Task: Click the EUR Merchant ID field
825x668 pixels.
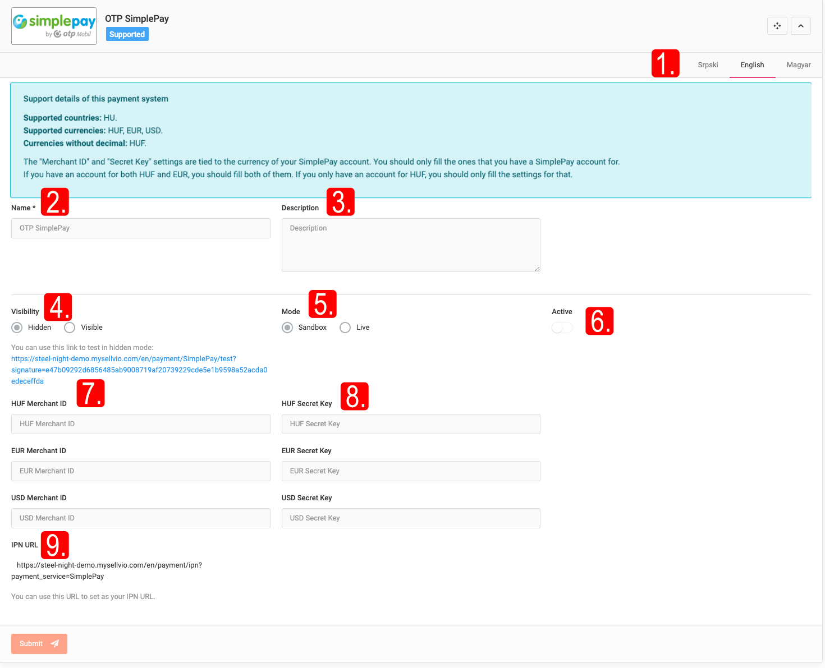Action: pos(140,471)
